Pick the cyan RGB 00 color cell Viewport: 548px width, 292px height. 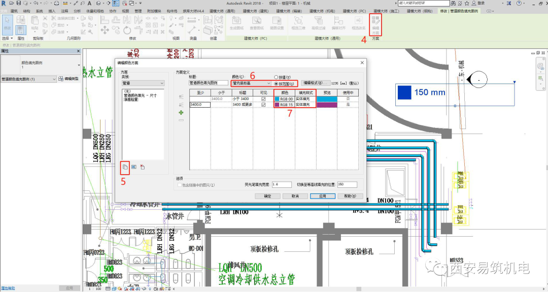[x=285, y=99]
